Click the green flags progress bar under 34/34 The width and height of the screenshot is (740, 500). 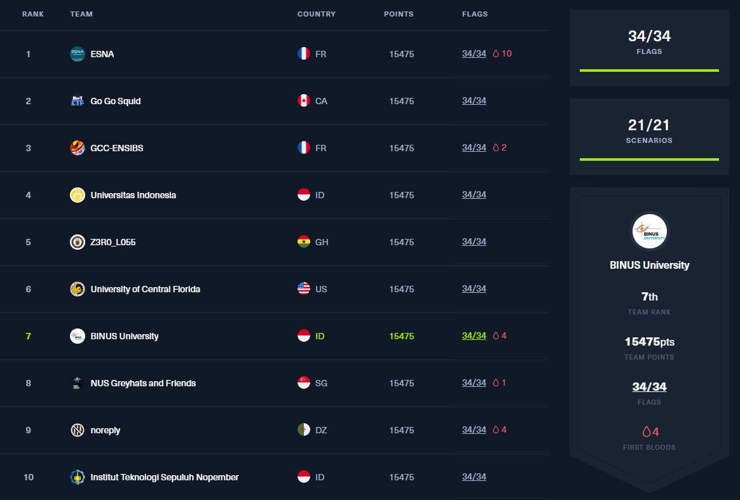pos(649,71)
